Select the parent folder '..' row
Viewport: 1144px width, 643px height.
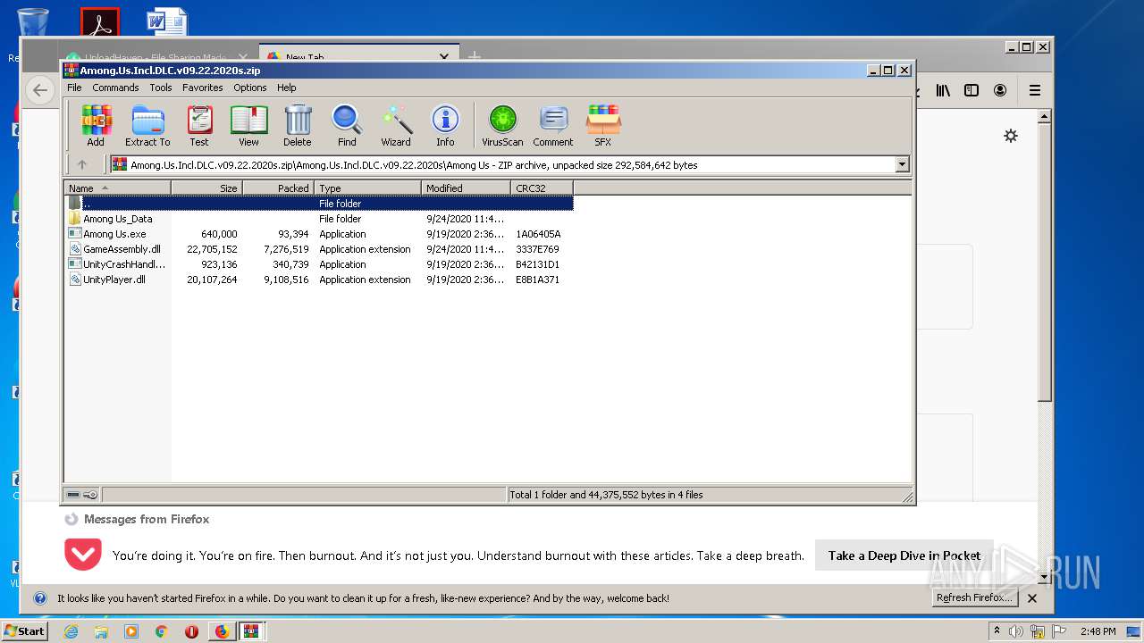coord(319,204)
